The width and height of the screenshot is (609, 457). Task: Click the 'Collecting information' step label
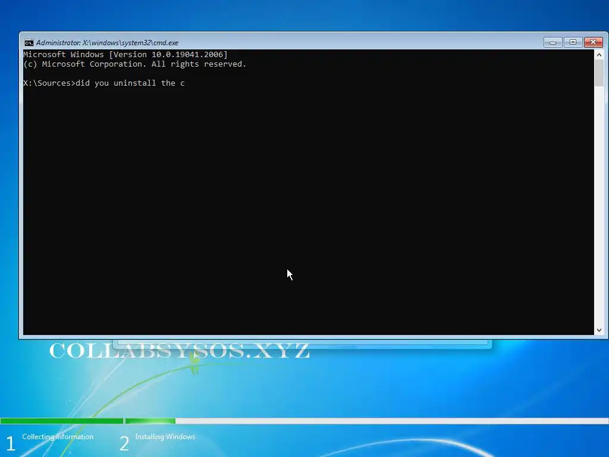(x=58, y=437)
